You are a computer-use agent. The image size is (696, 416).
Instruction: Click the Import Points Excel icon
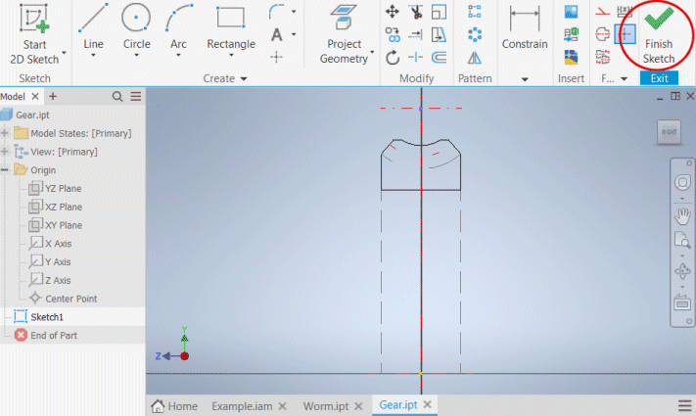point(571,34)
